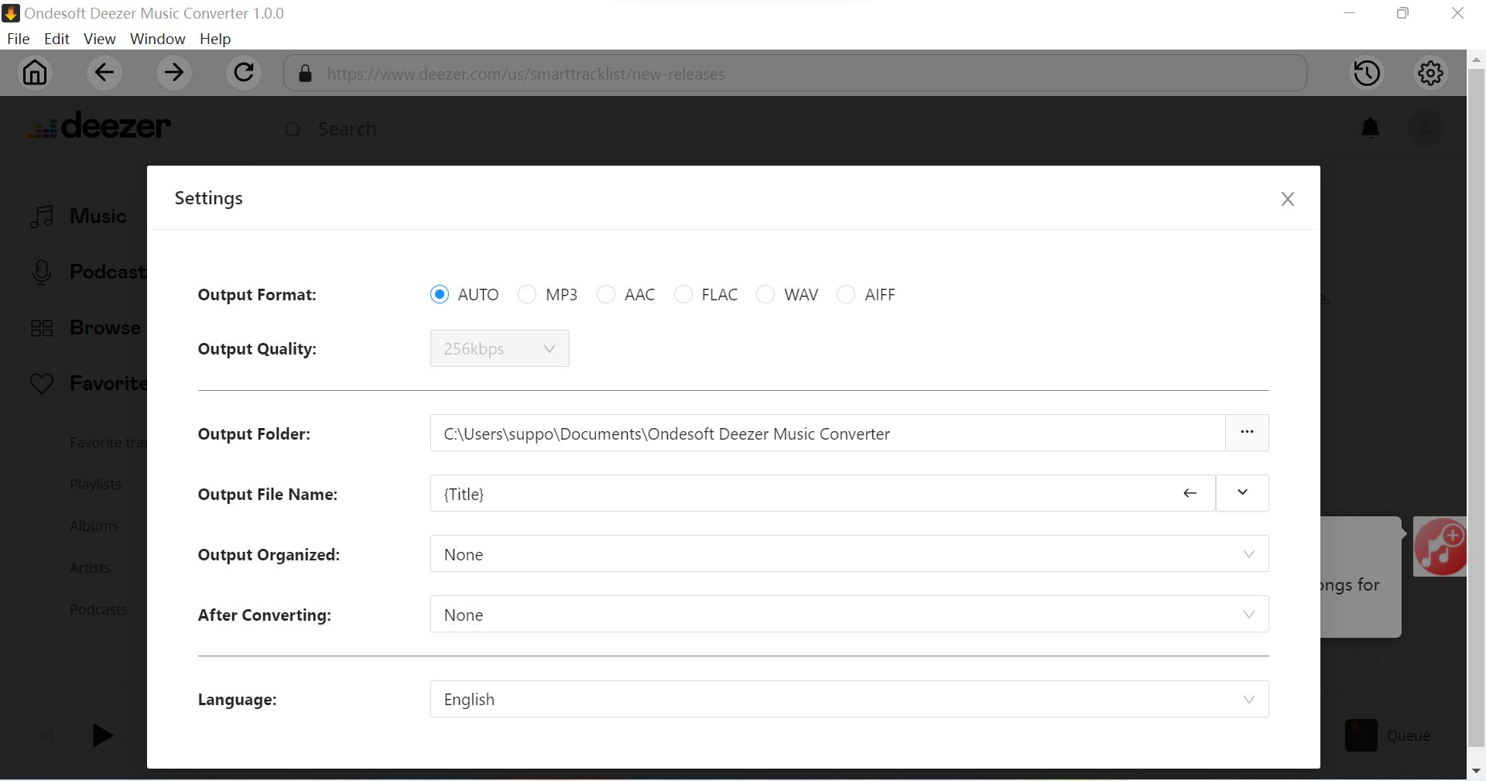
Task: Click the scrollbar down arrow
Action: [1476, 771]
